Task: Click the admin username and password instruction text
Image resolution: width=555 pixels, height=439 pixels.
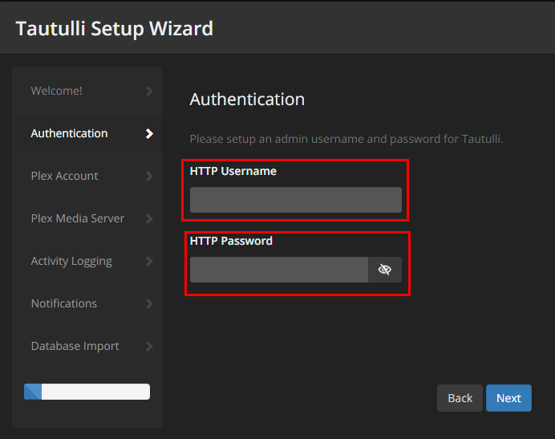Action: [x=346, y=139]
